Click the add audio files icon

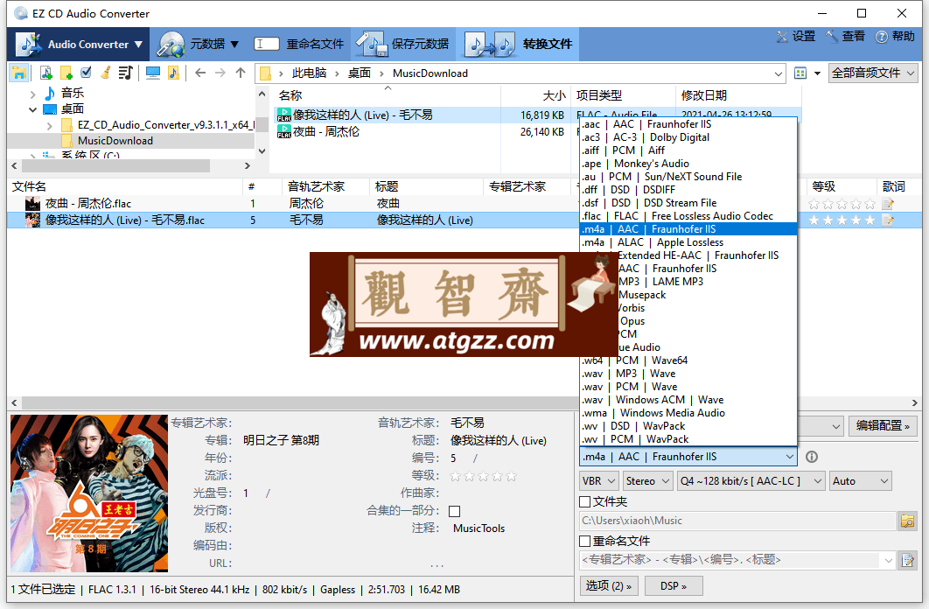click(46, 73)
